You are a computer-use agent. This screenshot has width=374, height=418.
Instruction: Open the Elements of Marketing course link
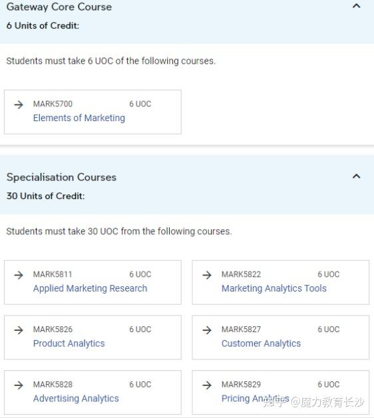(79, 118)
